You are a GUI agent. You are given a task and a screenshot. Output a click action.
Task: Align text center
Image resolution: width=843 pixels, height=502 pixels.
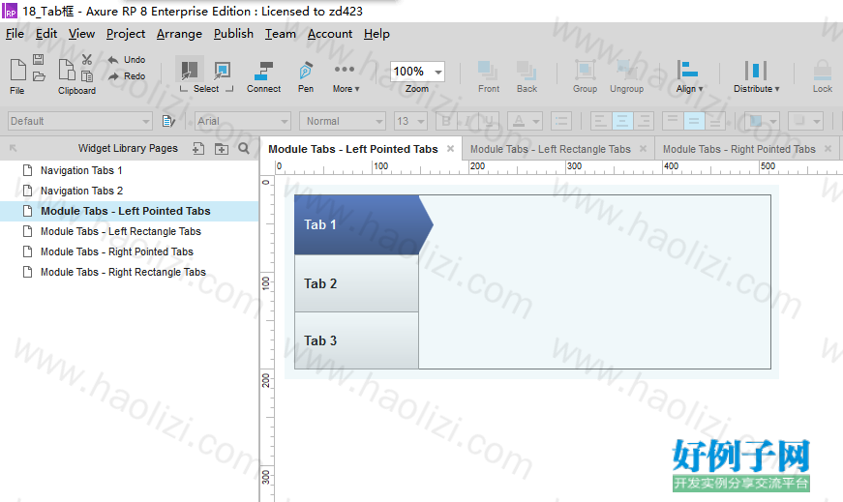click(622, 121)
